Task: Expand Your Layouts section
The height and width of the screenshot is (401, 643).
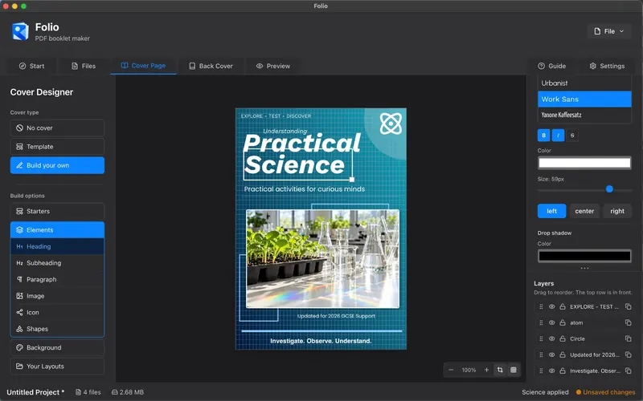Action: click(57, 367)
